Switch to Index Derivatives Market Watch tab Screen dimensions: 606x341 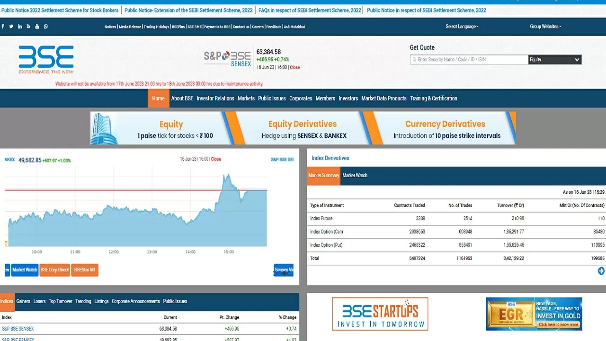coord(355,176)
